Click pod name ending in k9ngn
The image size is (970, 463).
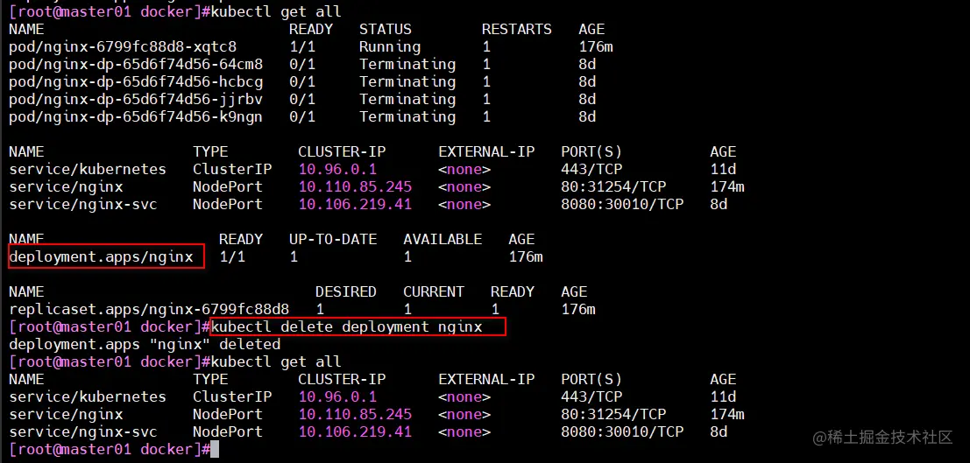tap(136, 116)
